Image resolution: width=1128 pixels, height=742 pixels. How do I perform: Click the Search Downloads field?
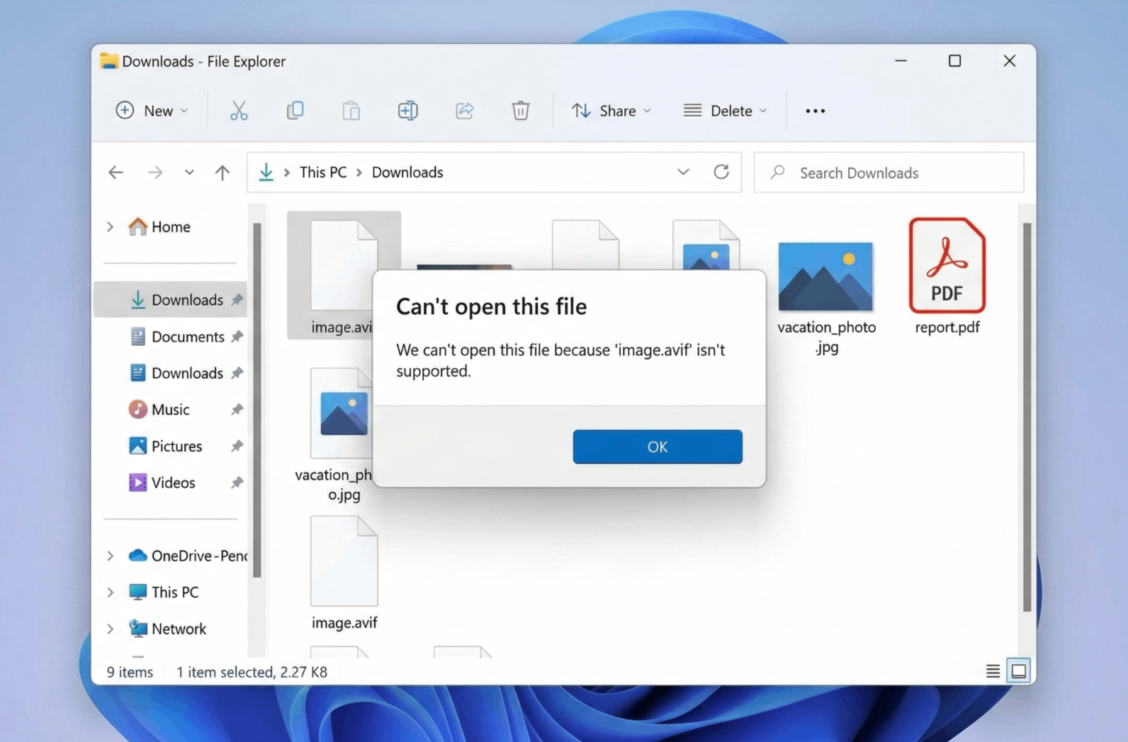coord(889,173)
